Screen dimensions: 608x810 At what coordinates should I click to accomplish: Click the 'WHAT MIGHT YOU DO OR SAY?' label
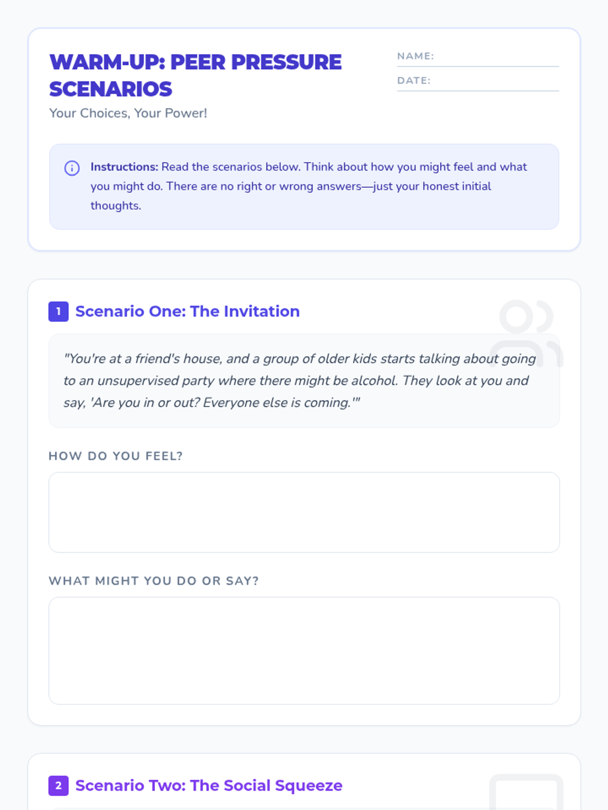coord(154,581)
